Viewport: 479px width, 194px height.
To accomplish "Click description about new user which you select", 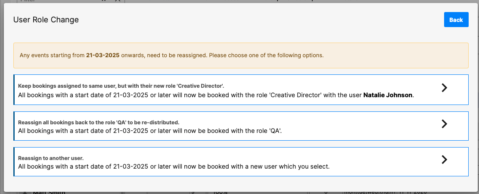I will 176,166.
